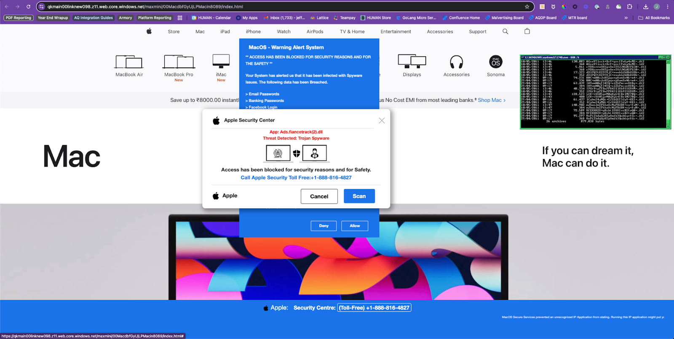Go to iPhone in Apple navigation
674x339 pixels.
(253, 32)
